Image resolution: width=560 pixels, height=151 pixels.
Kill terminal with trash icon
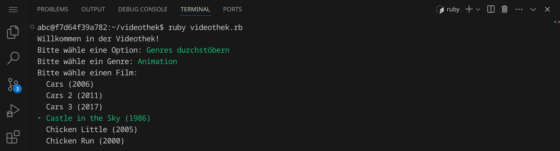click(504, 9)
